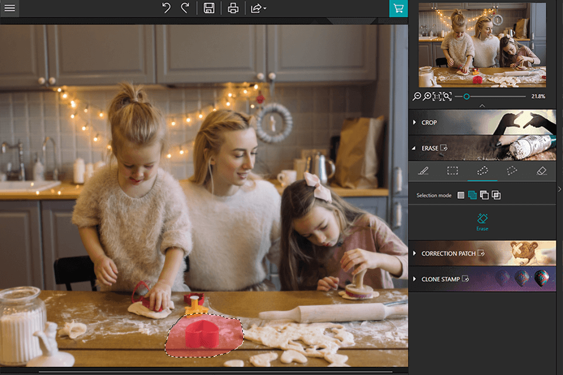The width and height of the screenshot is (563, 375).
Task: Select the rectangular selection tool
Action: click(x=452, y=171)
